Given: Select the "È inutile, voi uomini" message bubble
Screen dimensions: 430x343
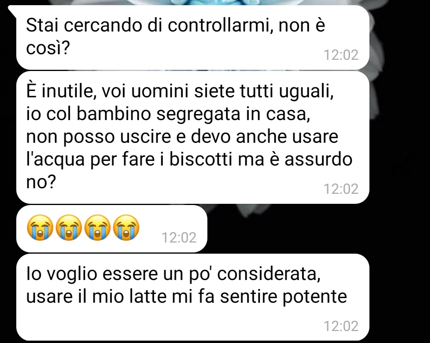Looking at the screenshot, I should (193, 137).
